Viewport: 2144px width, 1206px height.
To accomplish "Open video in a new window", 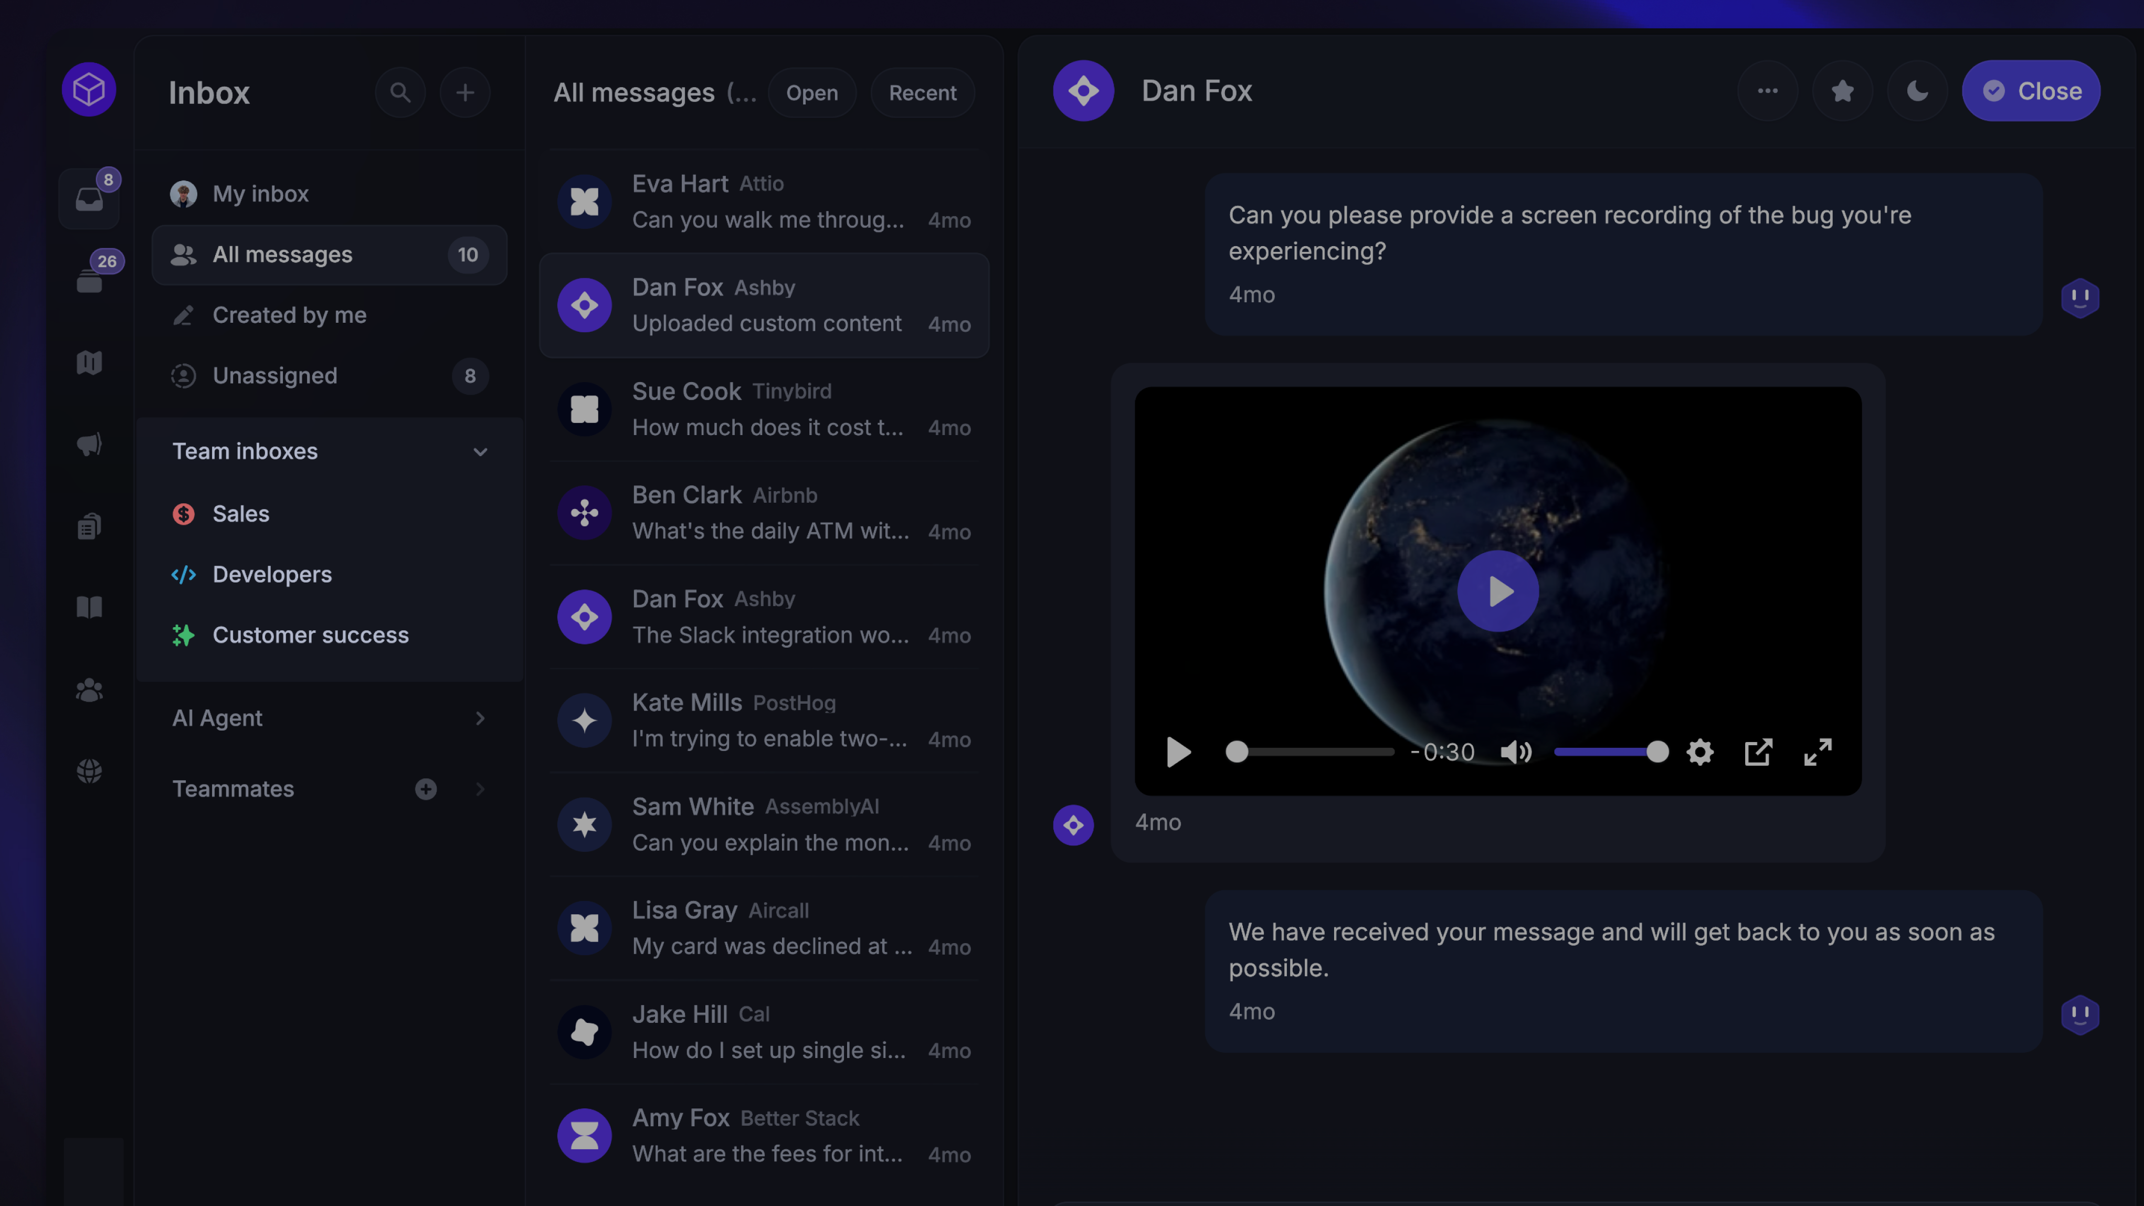I will pyautogui.click(x=1758, y=753).
